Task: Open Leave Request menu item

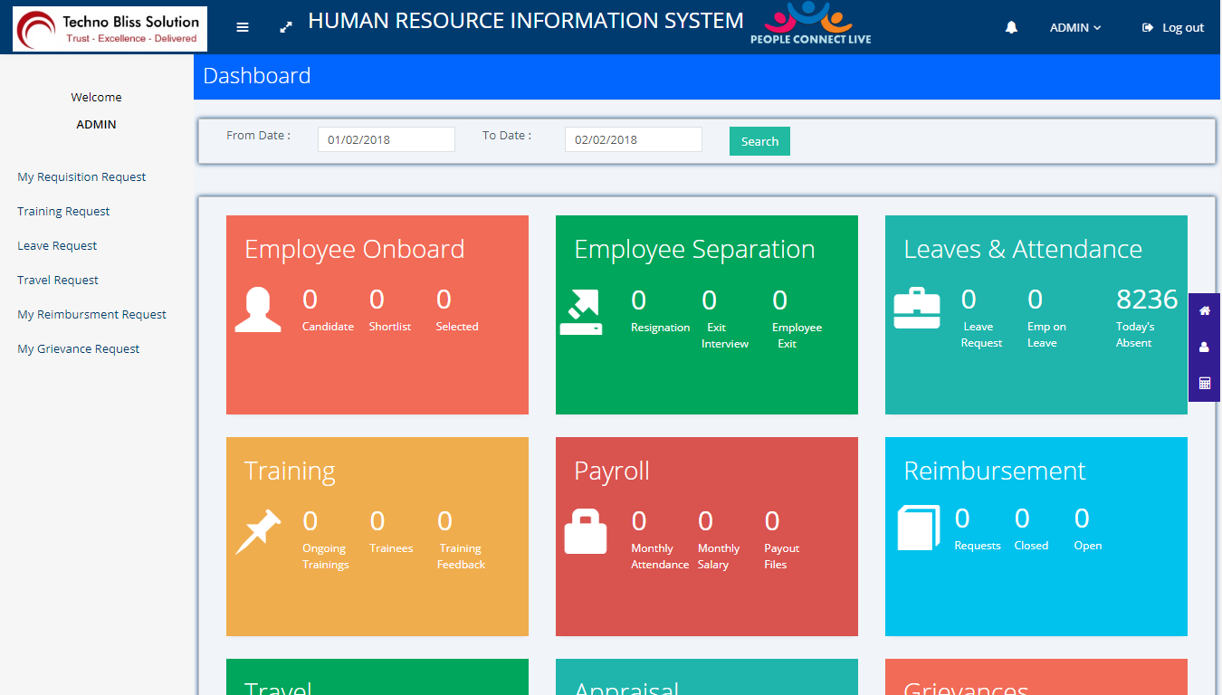Action: click(57, 246)
